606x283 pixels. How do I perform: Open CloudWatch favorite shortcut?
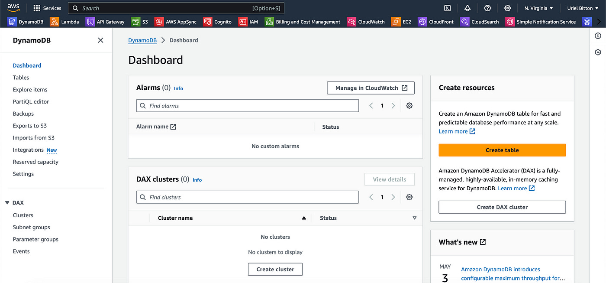[366, 22]
